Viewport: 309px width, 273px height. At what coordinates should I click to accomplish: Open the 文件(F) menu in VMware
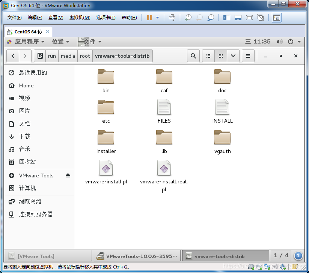click(14, 18)
